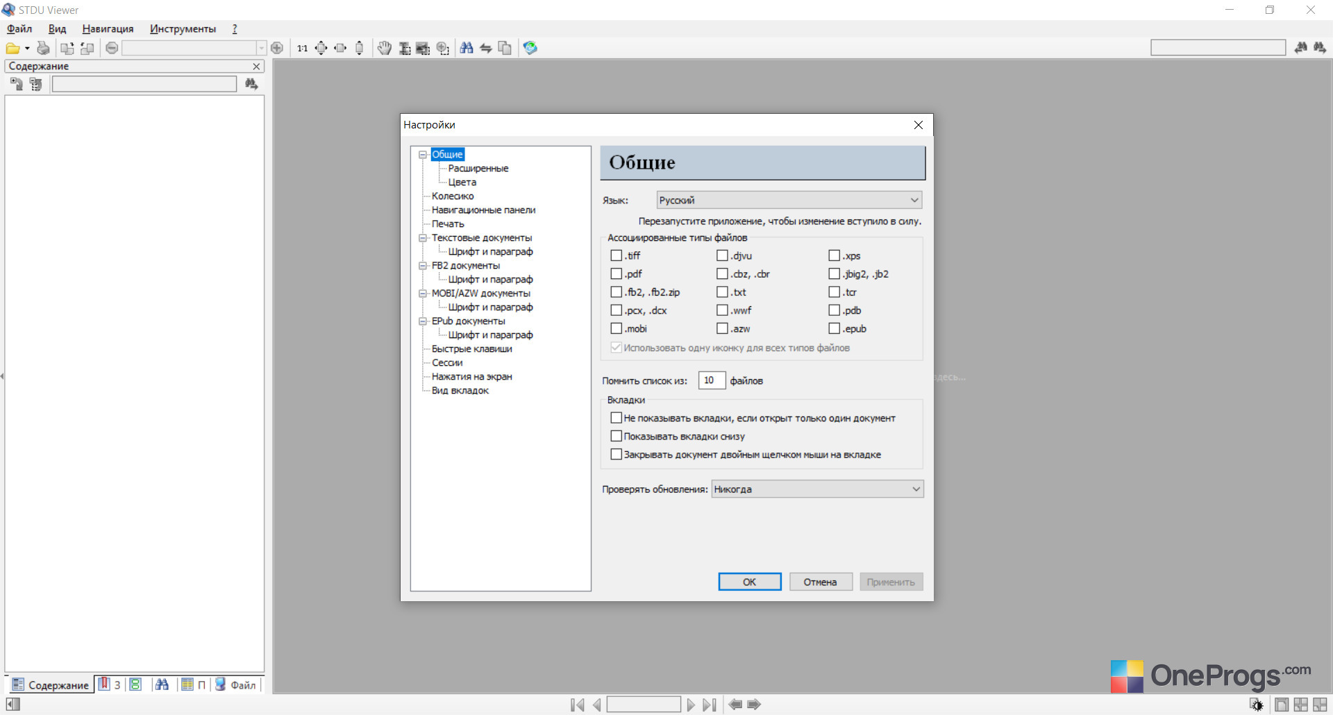Screen dimensions: 1333x715
Task: Set actual size with the 1:1 icon
Action: (302, 48)
